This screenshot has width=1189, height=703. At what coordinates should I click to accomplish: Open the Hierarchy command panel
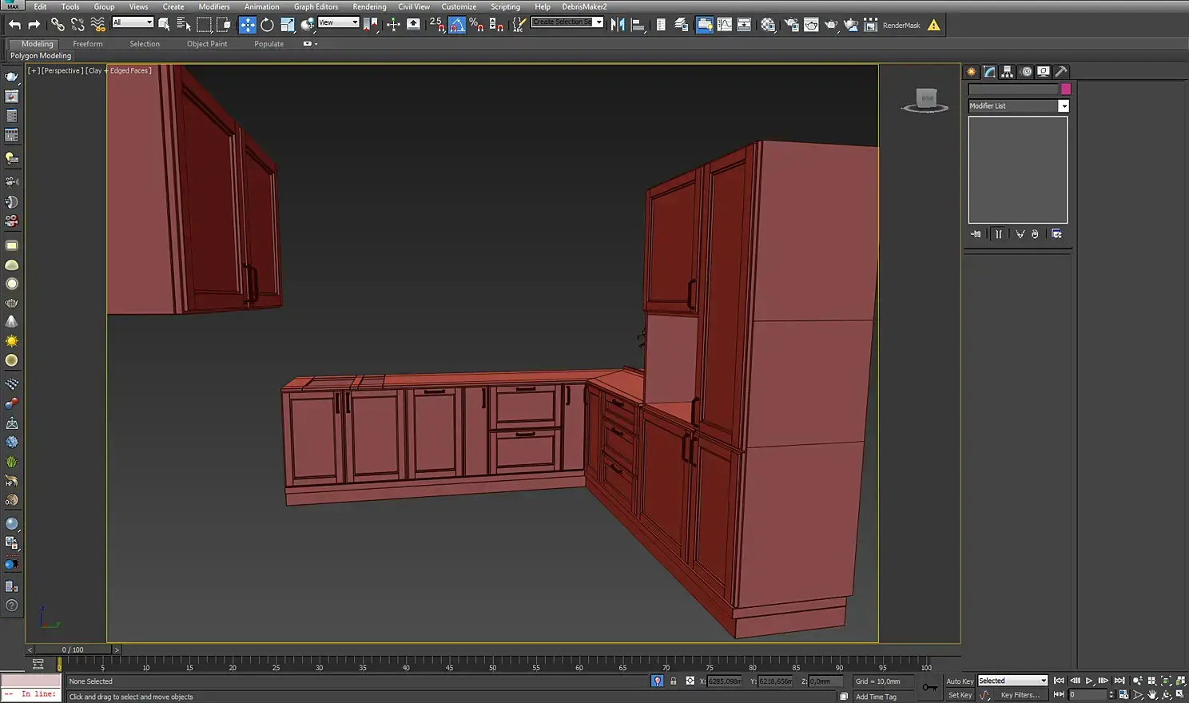[1008, 72]
